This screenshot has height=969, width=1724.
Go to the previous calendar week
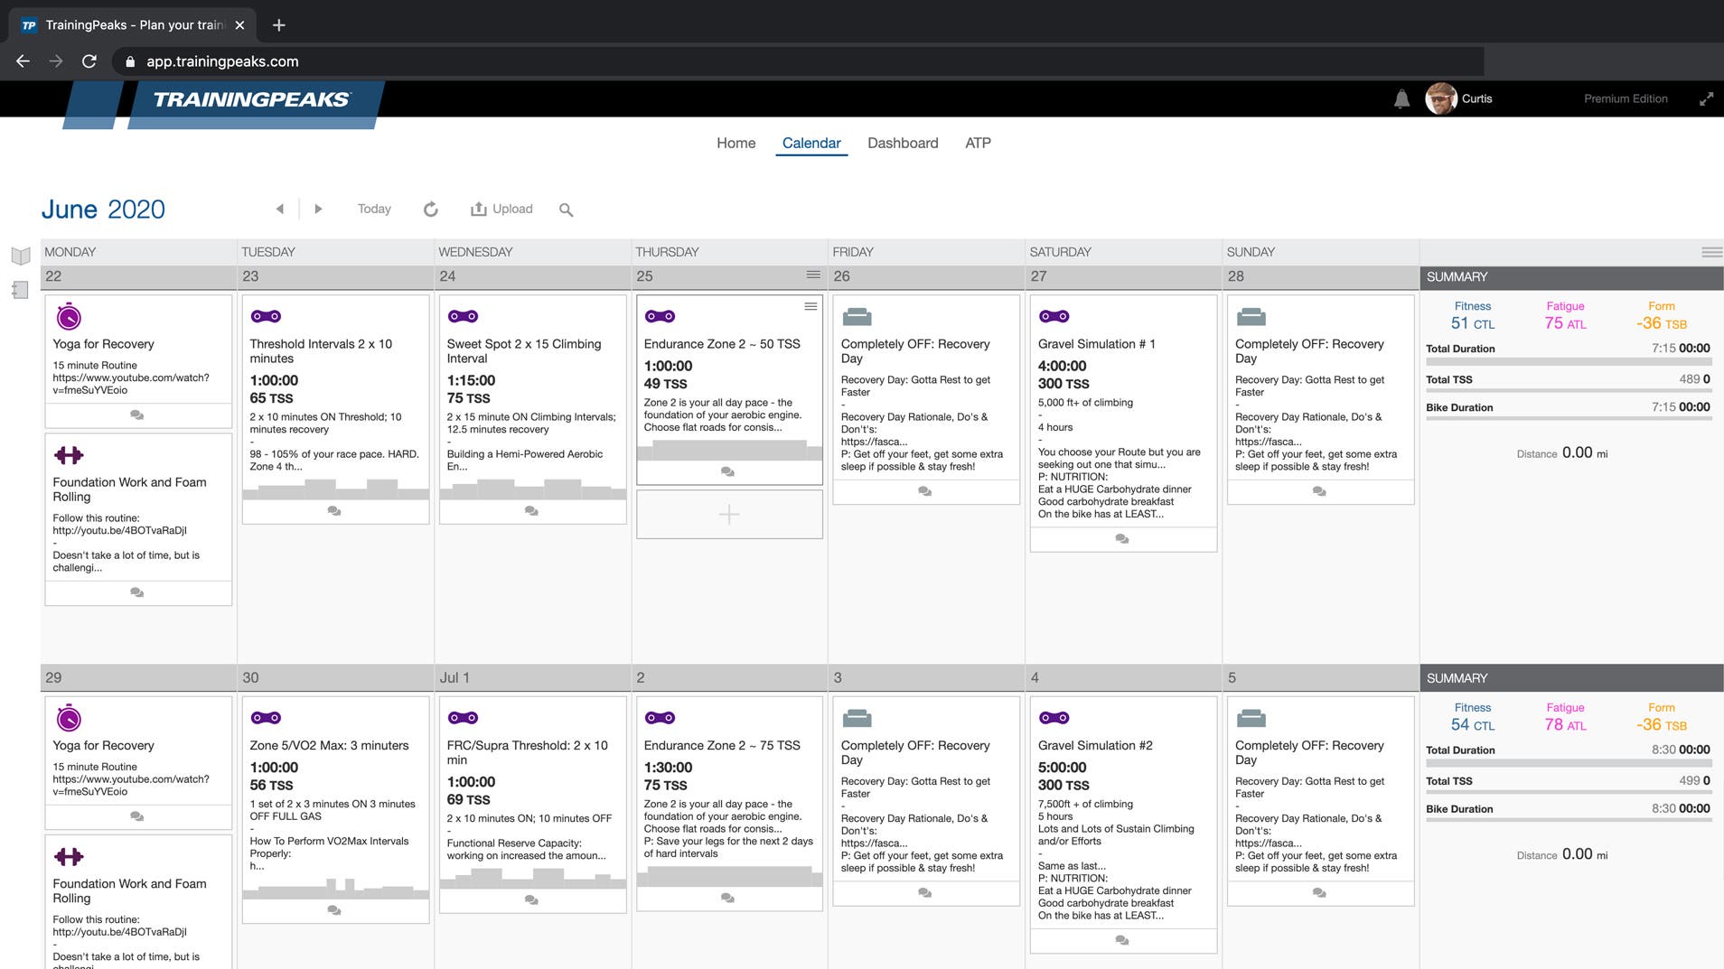point(280,209)
